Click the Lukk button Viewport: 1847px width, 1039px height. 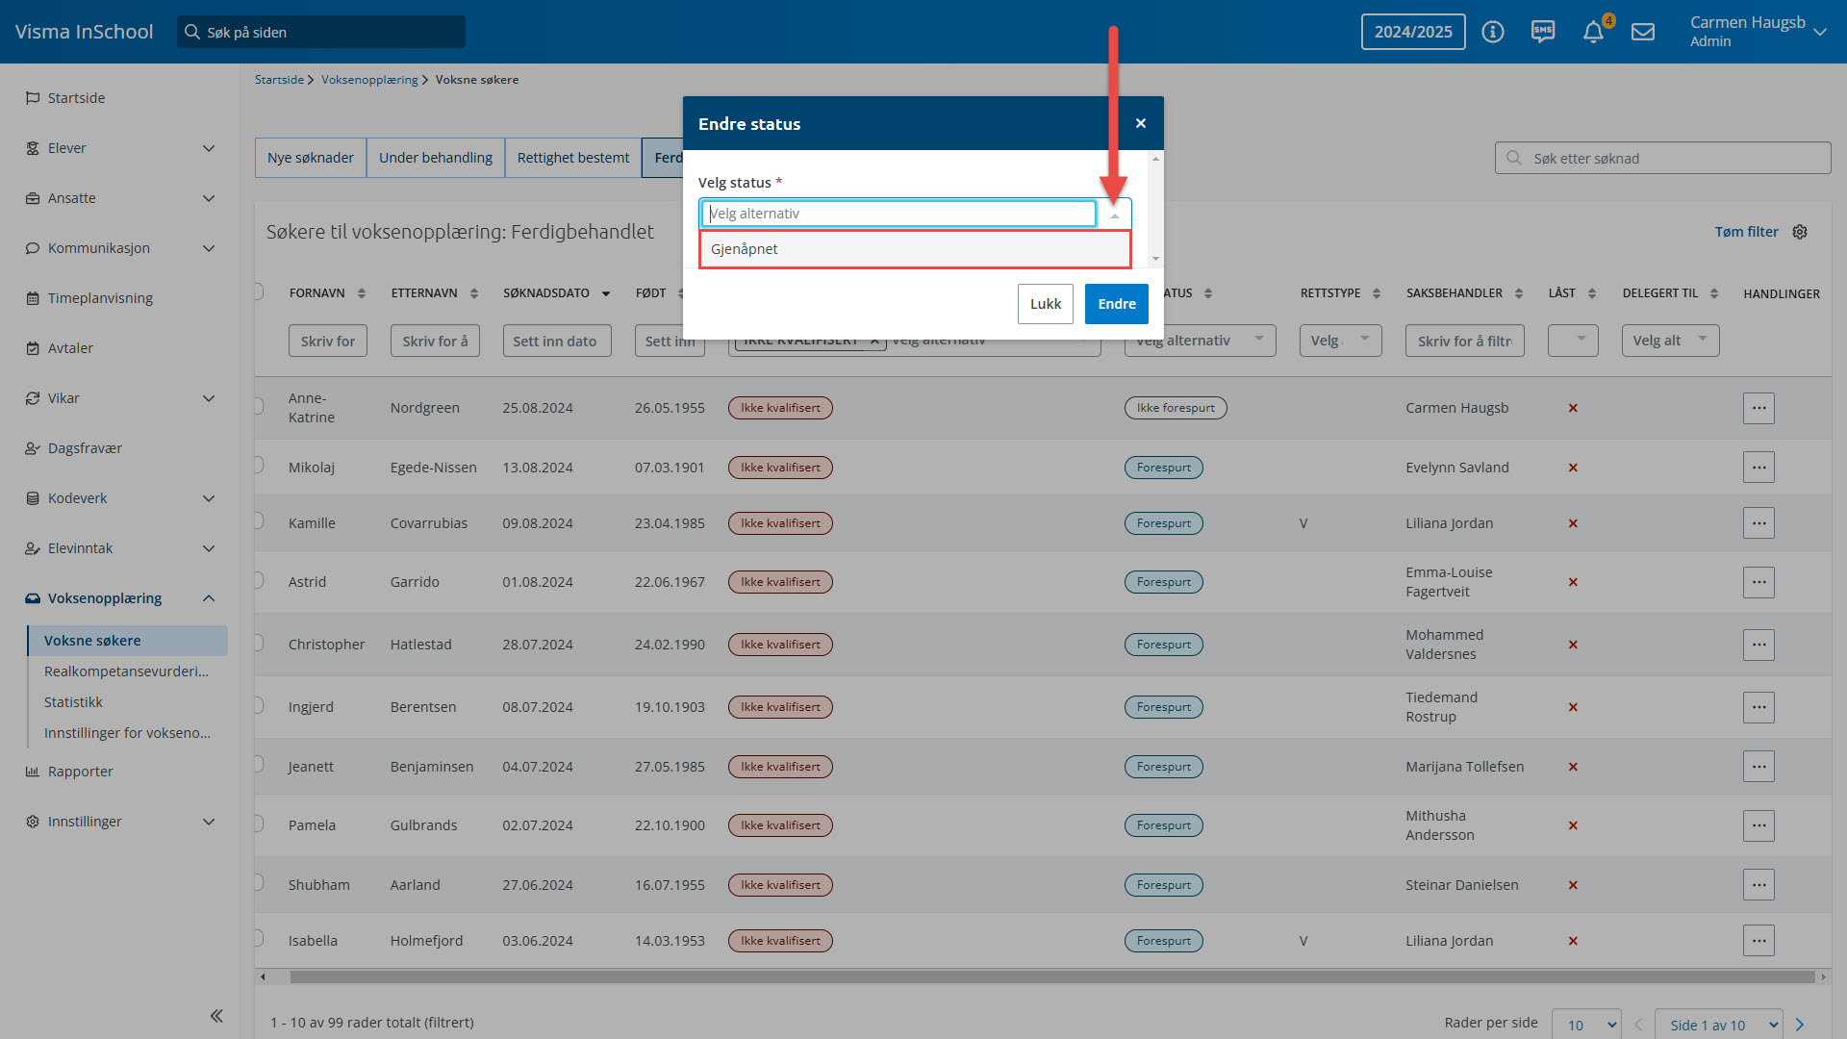tap(1045, 304)
